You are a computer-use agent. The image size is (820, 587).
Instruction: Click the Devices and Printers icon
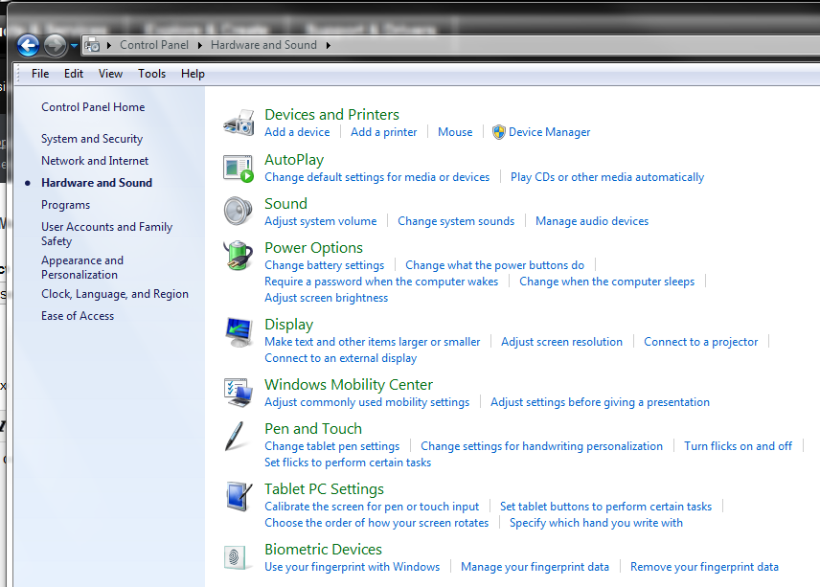click(x=239, y=123)
